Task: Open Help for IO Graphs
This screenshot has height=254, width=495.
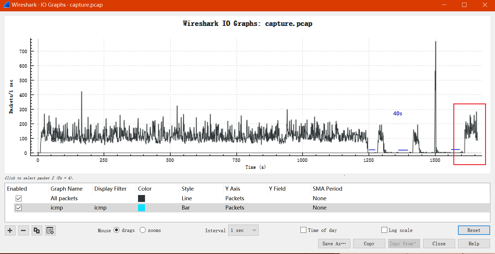Action: point(474,244)
